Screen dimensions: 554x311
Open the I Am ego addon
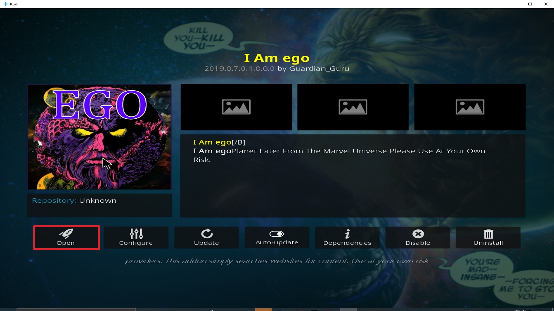pos(66,238)
